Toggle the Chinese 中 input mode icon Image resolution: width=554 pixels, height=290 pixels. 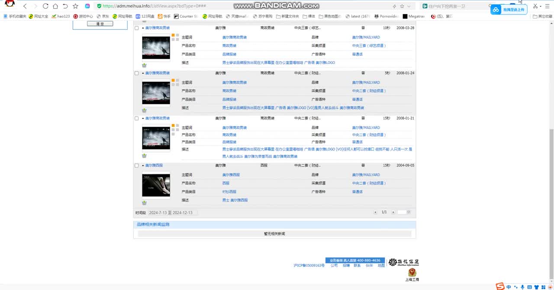(509, 287)
